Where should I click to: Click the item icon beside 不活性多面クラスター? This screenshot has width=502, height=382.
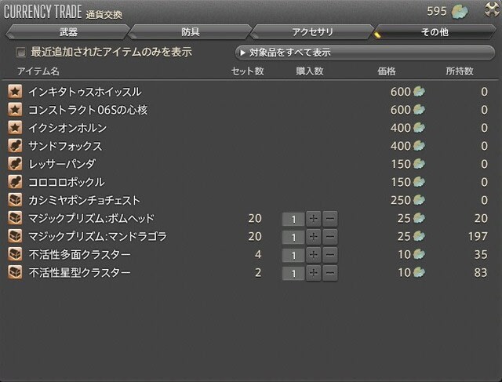coord(15,255)
